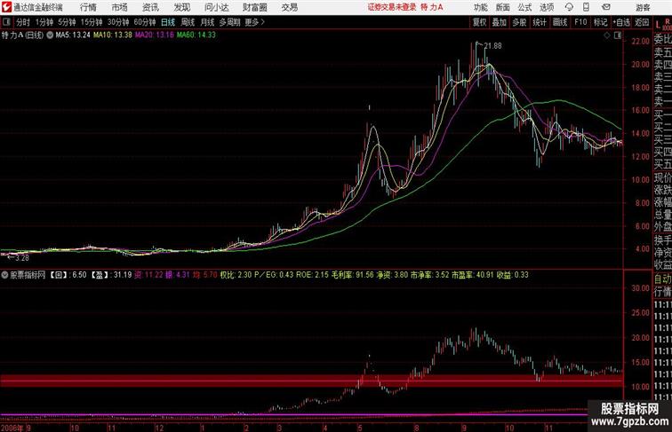
Task: Click the 返回 back button
Action: [642, 22]
